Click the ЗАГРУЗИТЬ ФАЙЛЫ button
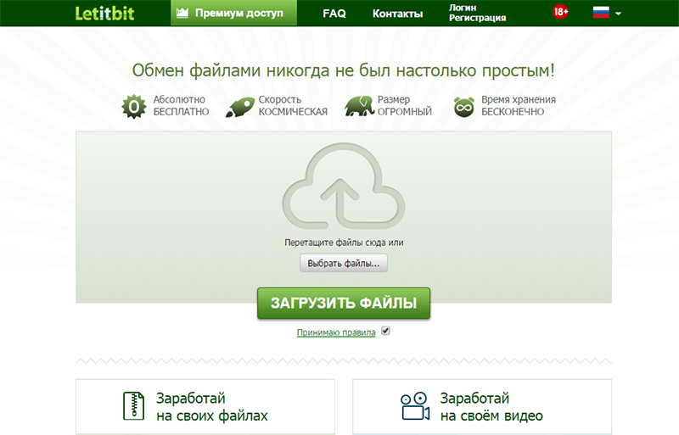Image resolution: width=679 pixels, height=435 pixels. [344, 303]
